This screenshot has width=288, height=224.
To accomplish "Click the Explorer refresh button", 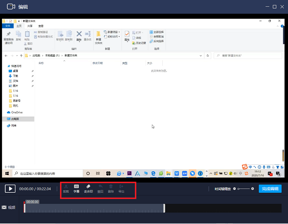I will coord(208,56).
